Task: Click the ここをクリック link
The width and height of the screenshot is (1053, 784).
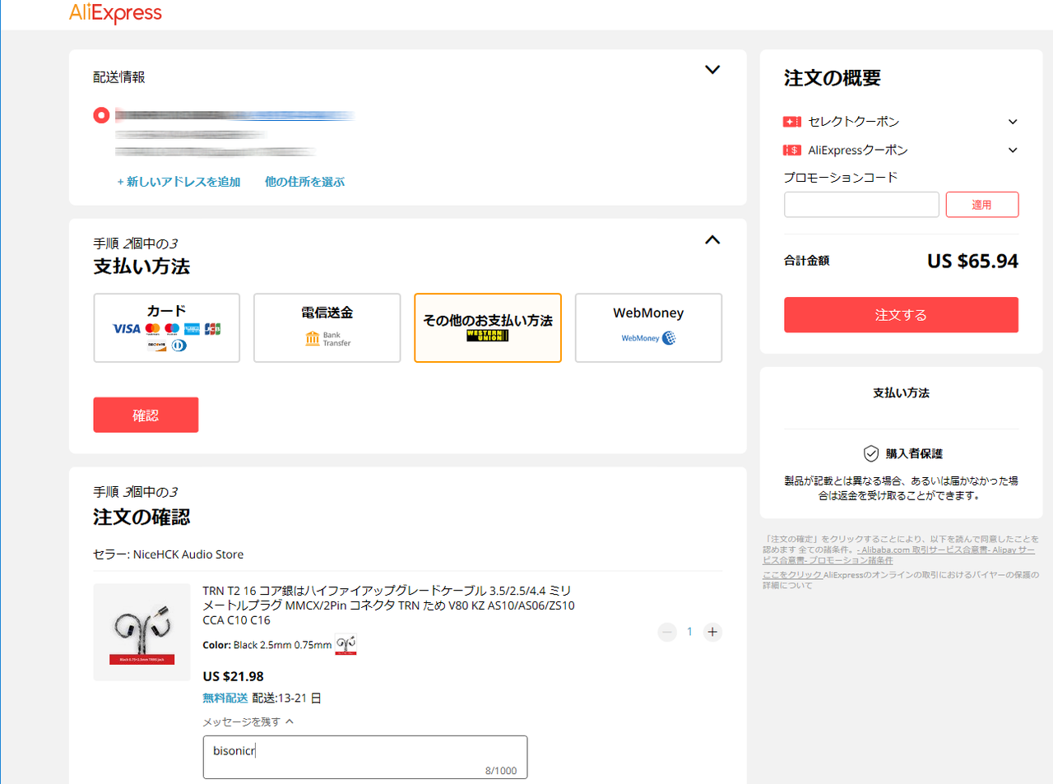Action: coord(791,575)
